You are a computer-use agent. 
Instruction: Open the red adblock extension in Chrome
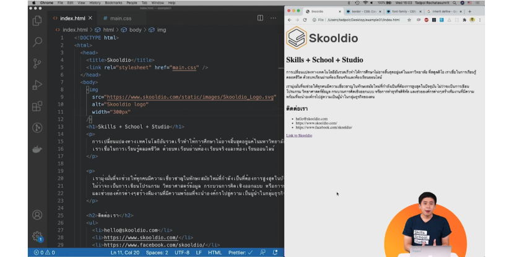[426, 20]
